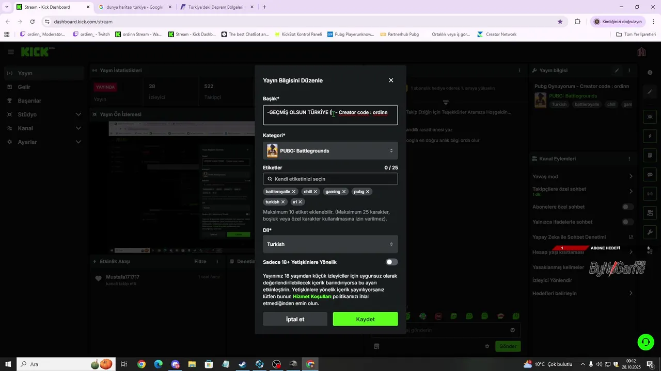This screenshot has height=371, width=661.
Task: Remove the chill tag
Action: click(x=316, y=192)
